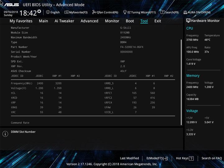
Task: Click the +12V 12.099 V reading
Action: [x=191, y=122]
